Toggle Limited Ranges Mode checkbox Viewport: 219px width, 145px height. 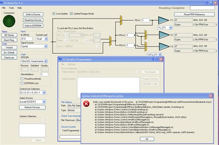click(x=71, y=14)
